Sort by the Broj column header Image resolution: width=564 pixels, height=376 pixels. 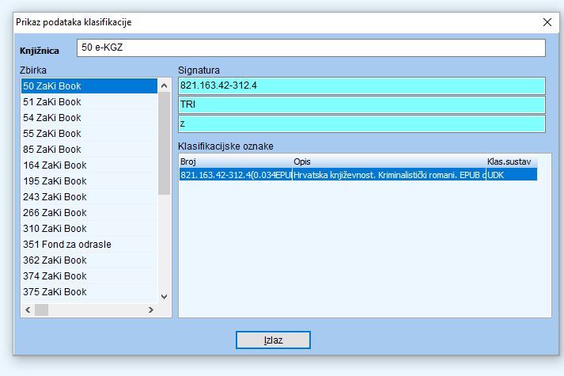click(235, 161)
